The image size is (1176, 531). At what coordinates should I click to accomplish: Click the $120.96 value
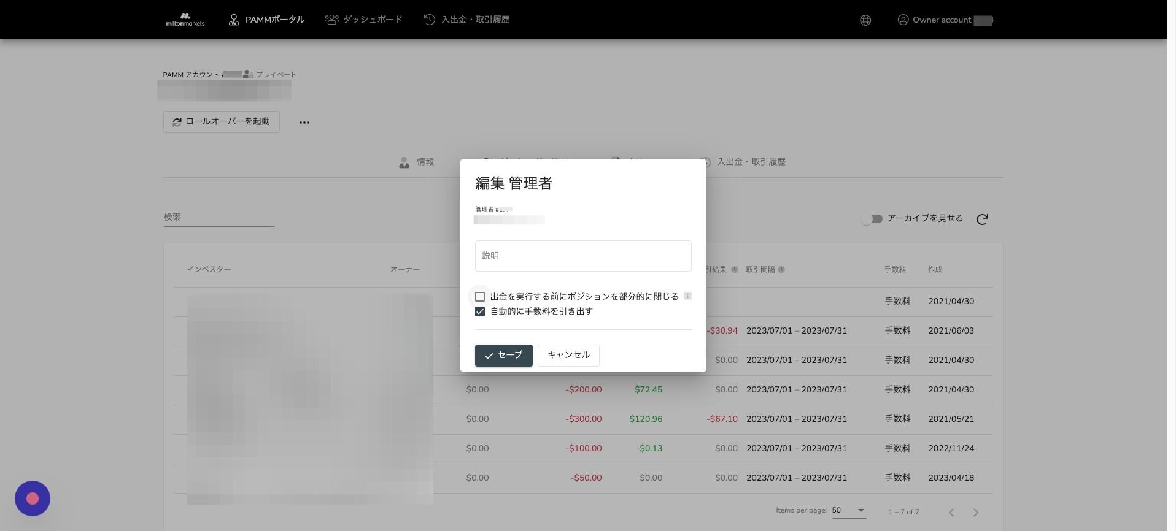[x=646, y=419]
